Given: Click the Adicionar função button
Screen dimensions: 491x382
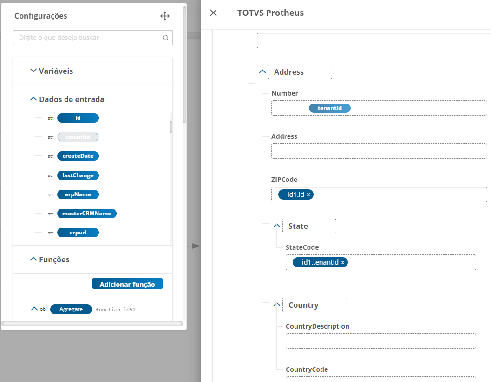Looking at the screenshot, I should pos(127,284).
